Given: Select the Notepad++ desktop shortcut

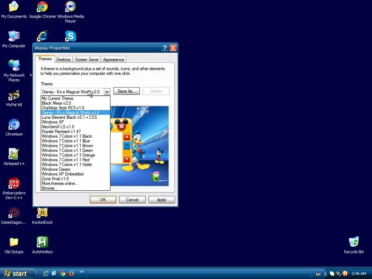Looking at the screenshot, I should click(x=14, y=157).
